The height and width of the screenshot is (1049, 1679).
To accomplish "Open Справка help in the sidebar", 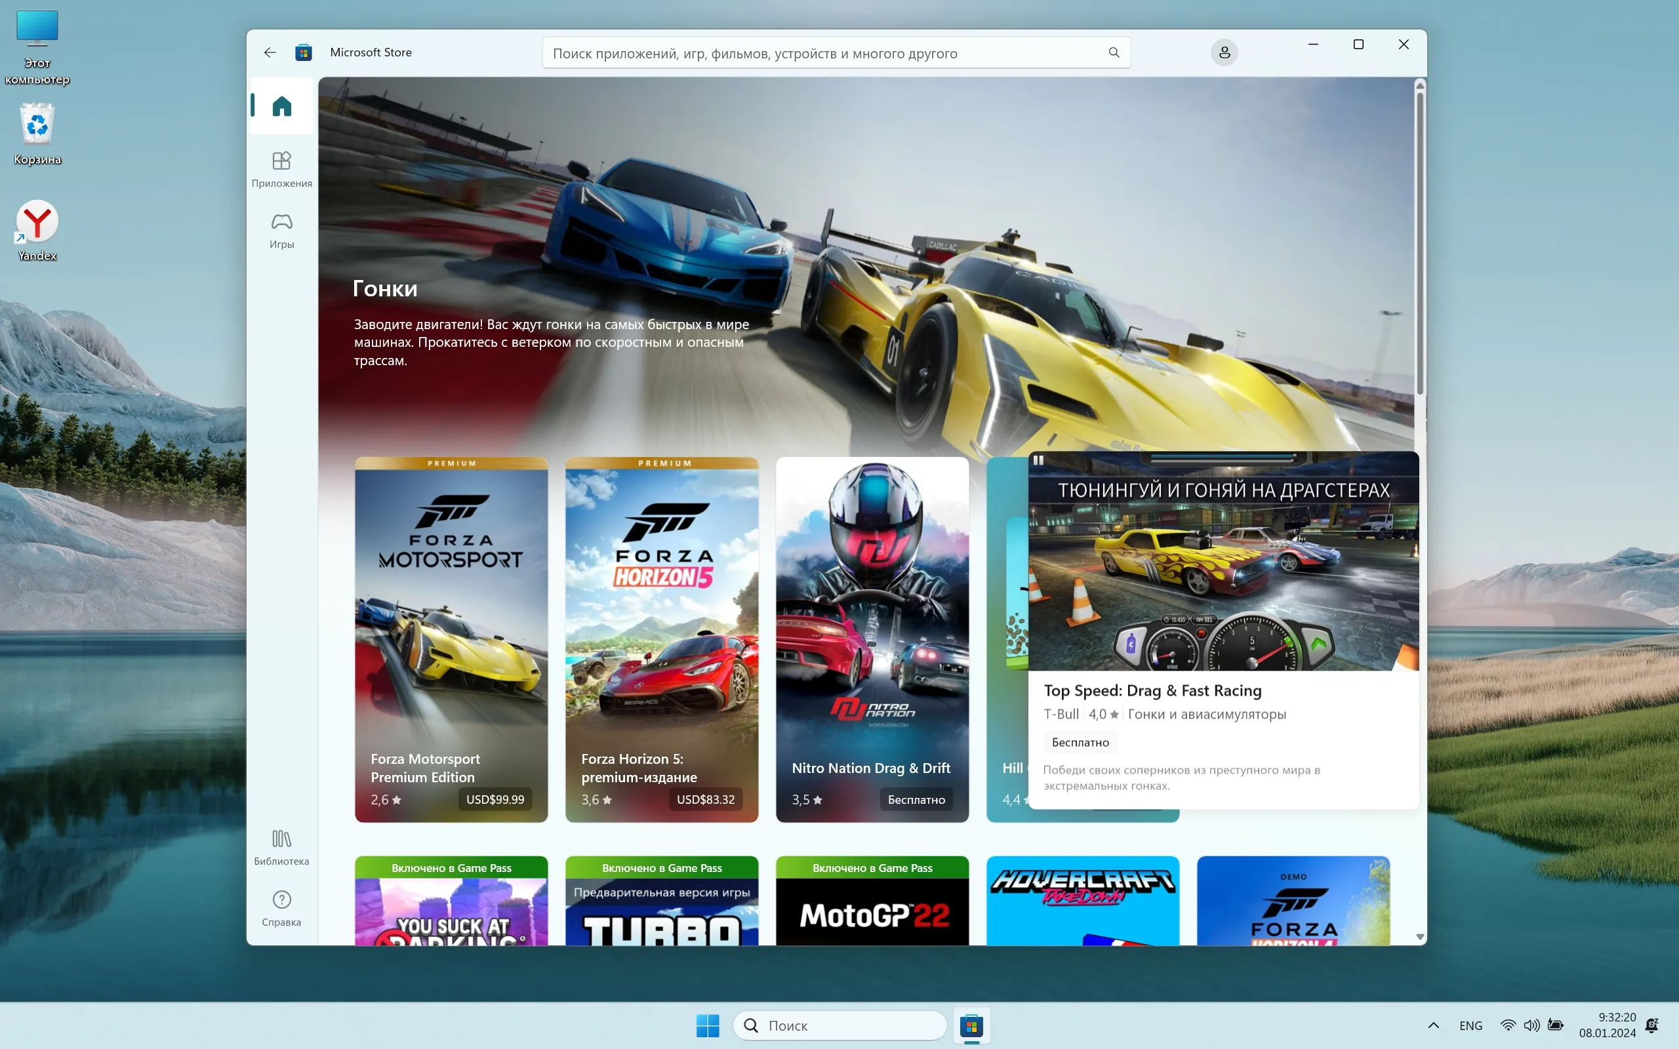I will pyautogui.click(x=281, y=907).
